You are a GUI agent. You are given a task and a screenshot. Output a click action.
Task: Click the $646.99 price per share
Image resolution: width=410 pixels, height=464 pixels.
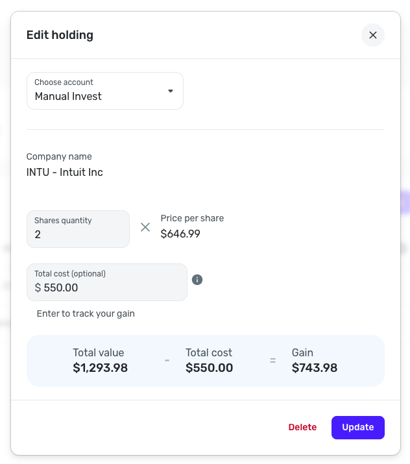click(180, 234)
